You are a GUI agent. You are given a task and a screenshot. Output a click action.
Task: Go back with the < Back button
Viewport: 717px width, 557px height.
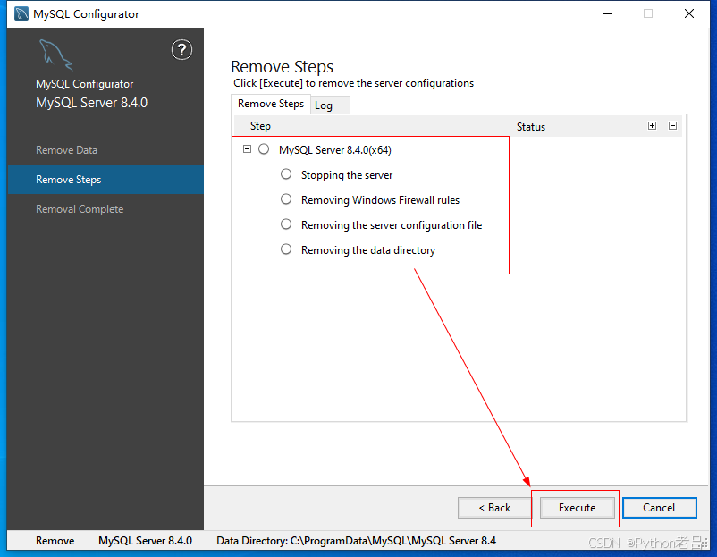coord(494,508)
